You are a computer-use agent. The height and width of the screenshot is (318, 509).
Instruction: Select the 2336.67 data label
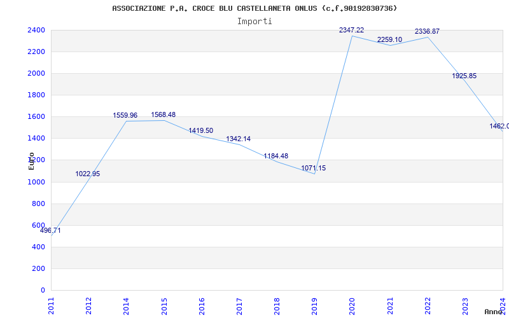(427, 31)
